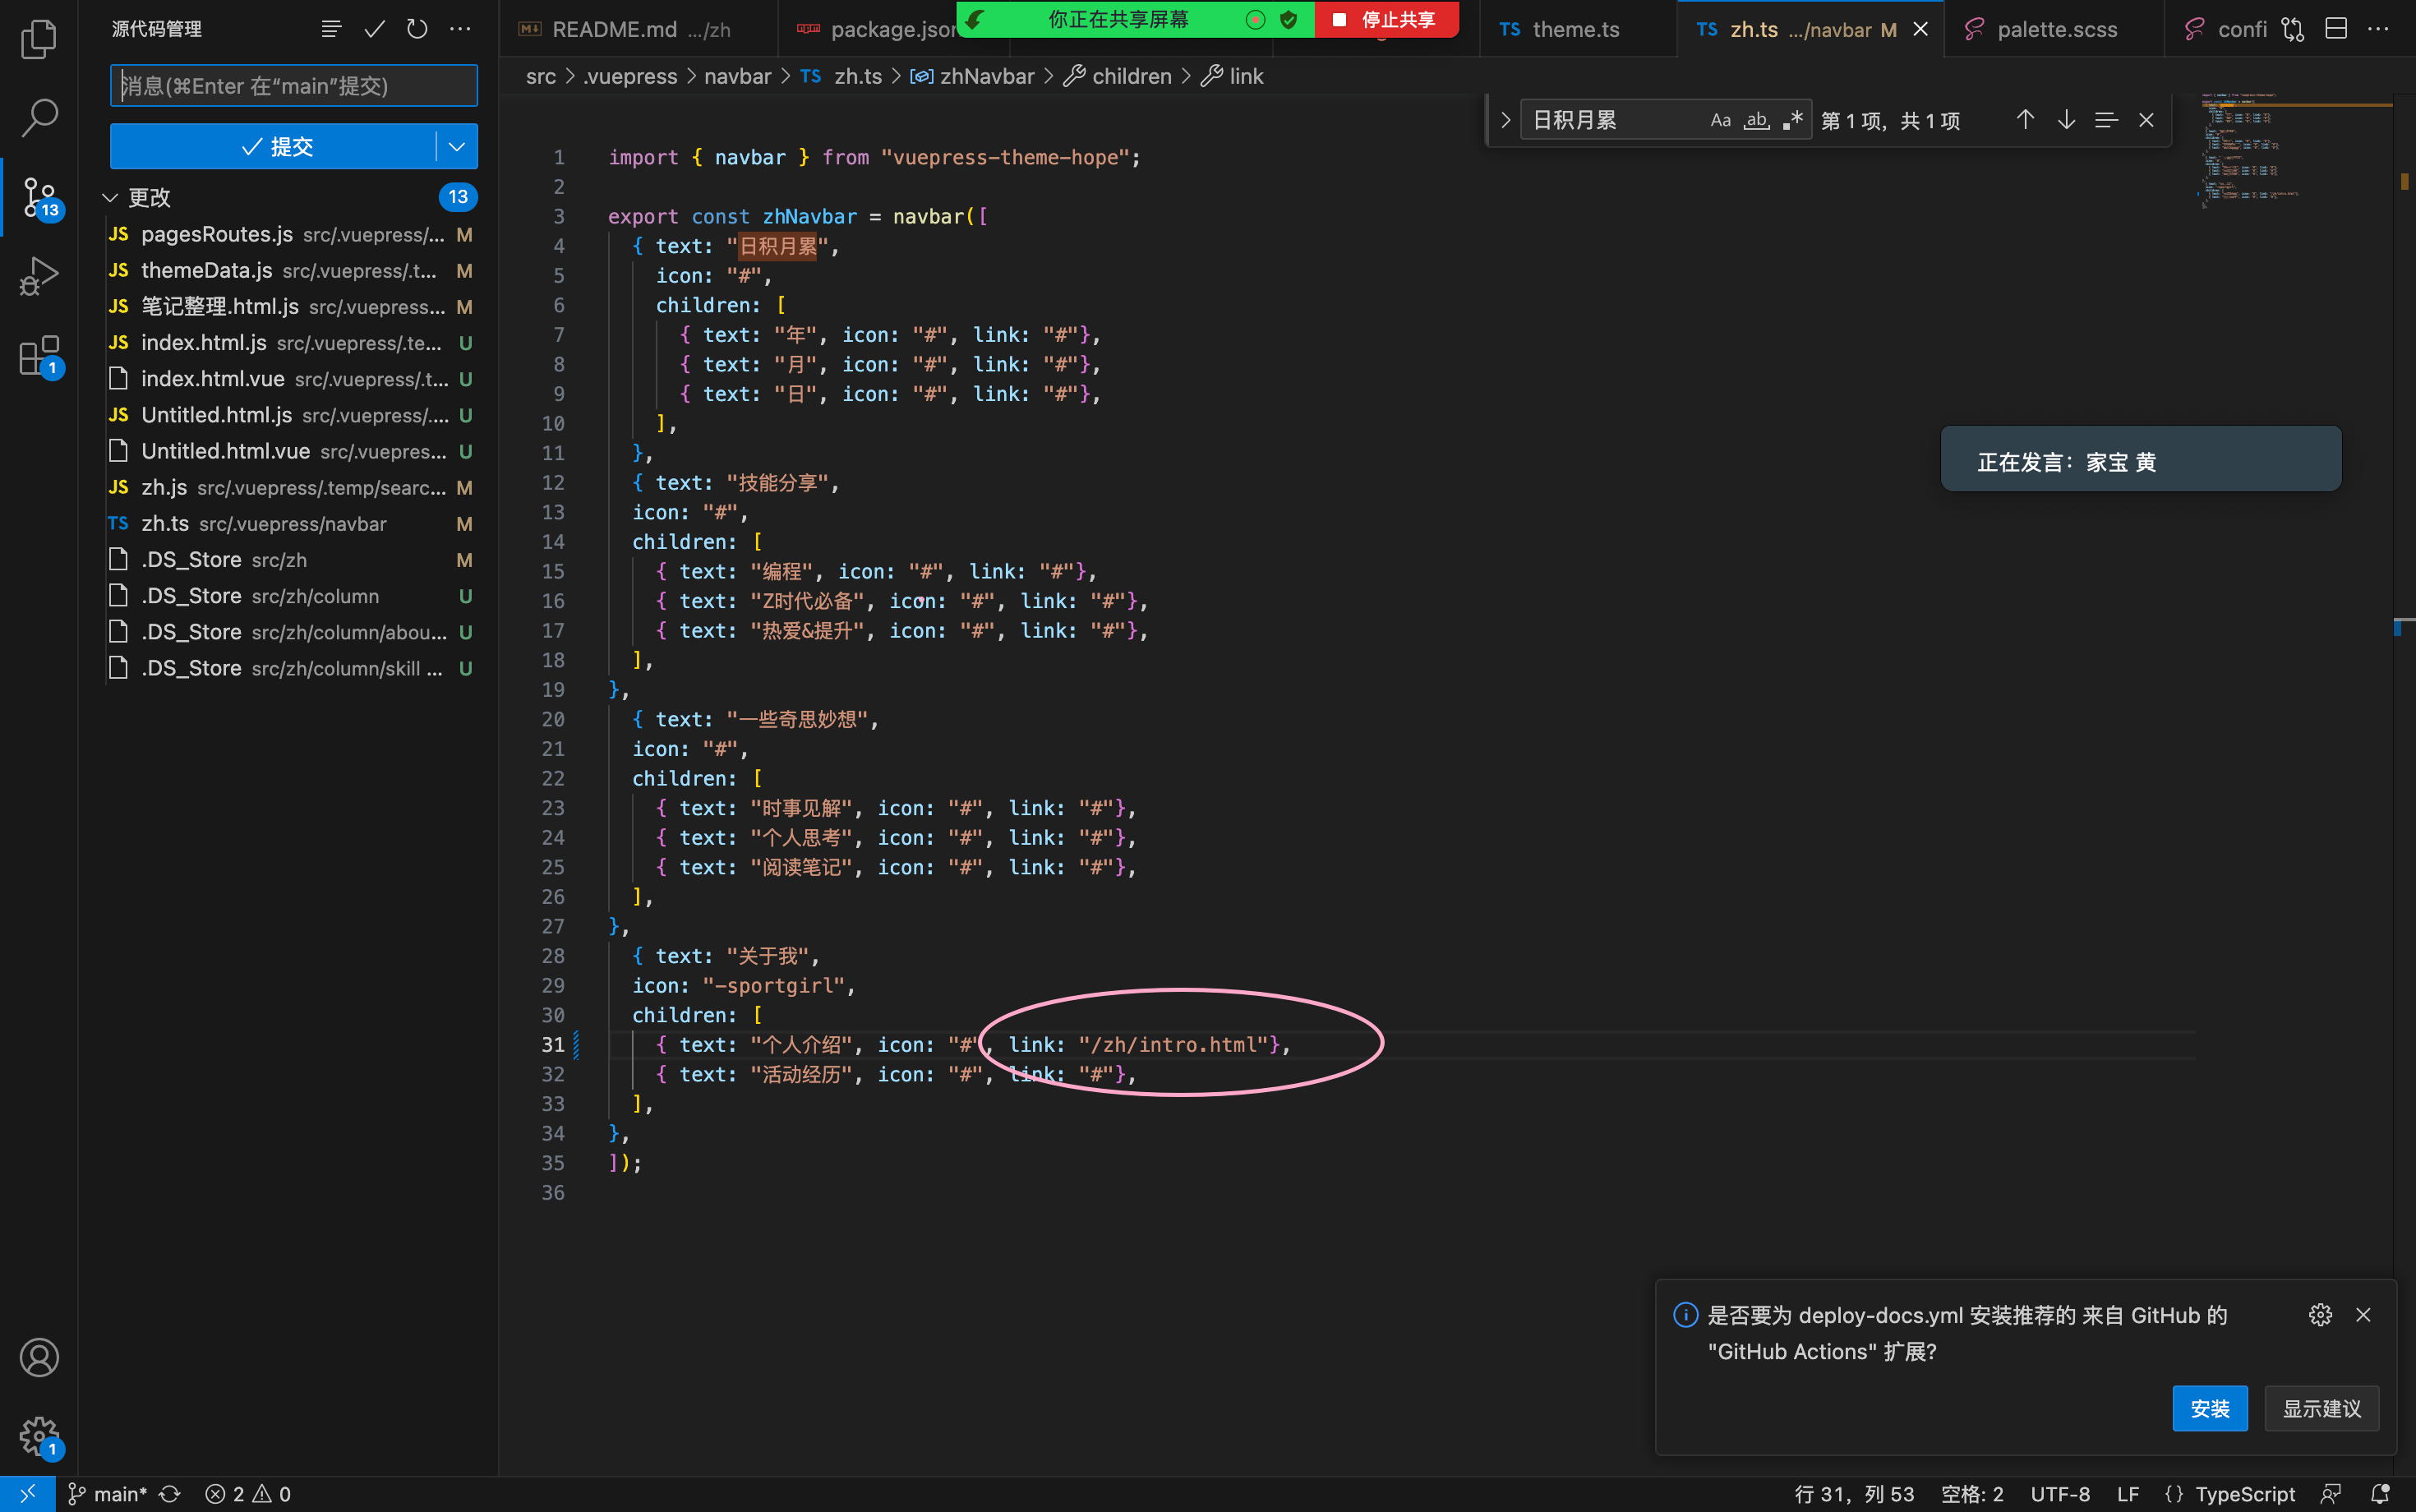Image resolution: width=2416 pixels, height=1512 pixels.
Task: Go to next find match
Action: pos(2066,120)
